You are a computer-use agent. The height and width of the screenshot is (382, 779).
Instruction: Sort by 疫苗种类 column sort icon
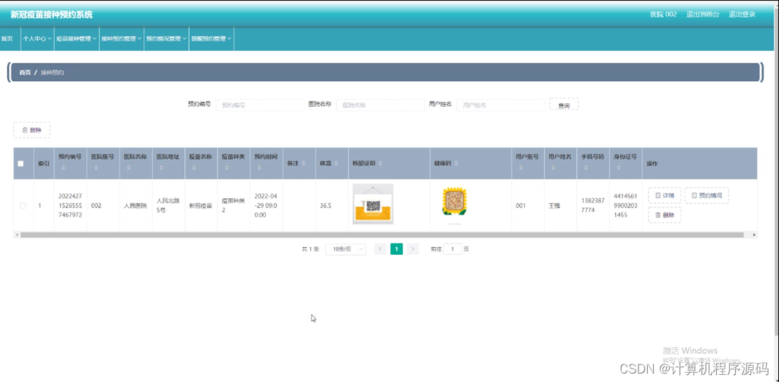coord(227,168)
